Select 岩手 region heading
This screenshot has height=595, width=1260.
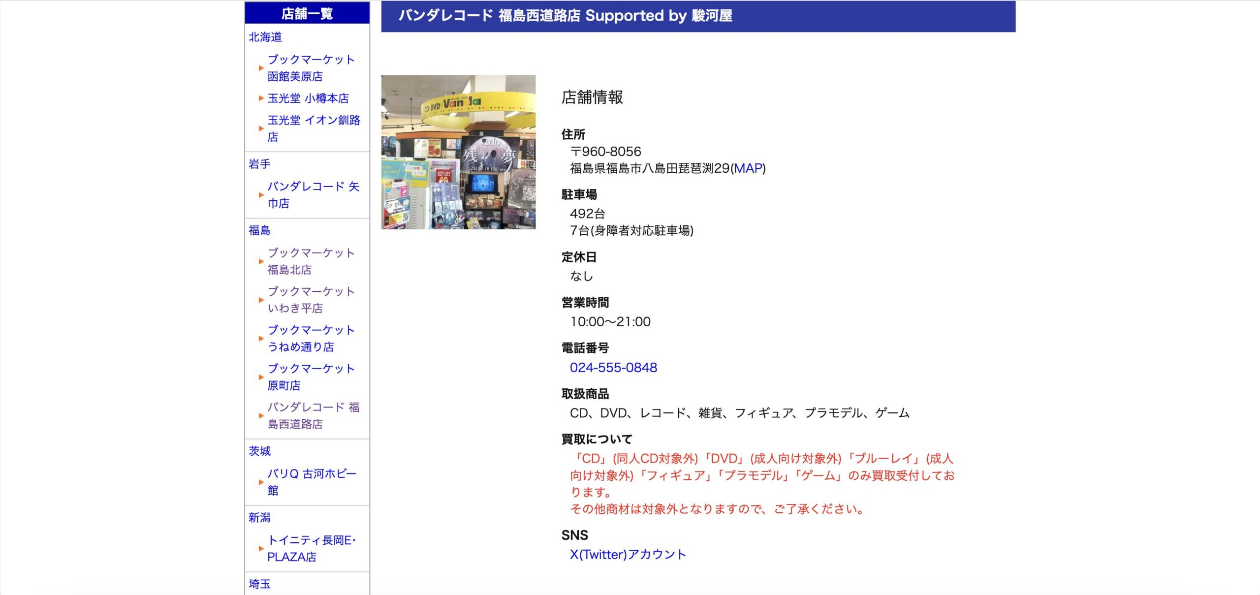click(259, 164)
